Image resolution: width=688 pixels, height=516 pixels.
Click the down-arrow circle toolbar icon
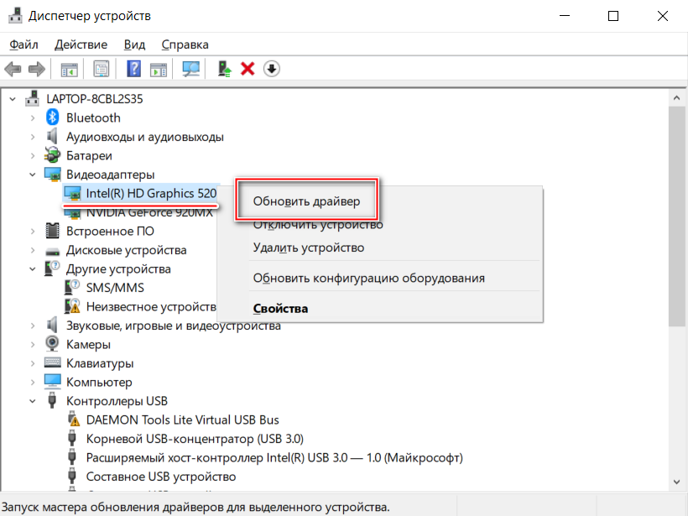(272, 69)
